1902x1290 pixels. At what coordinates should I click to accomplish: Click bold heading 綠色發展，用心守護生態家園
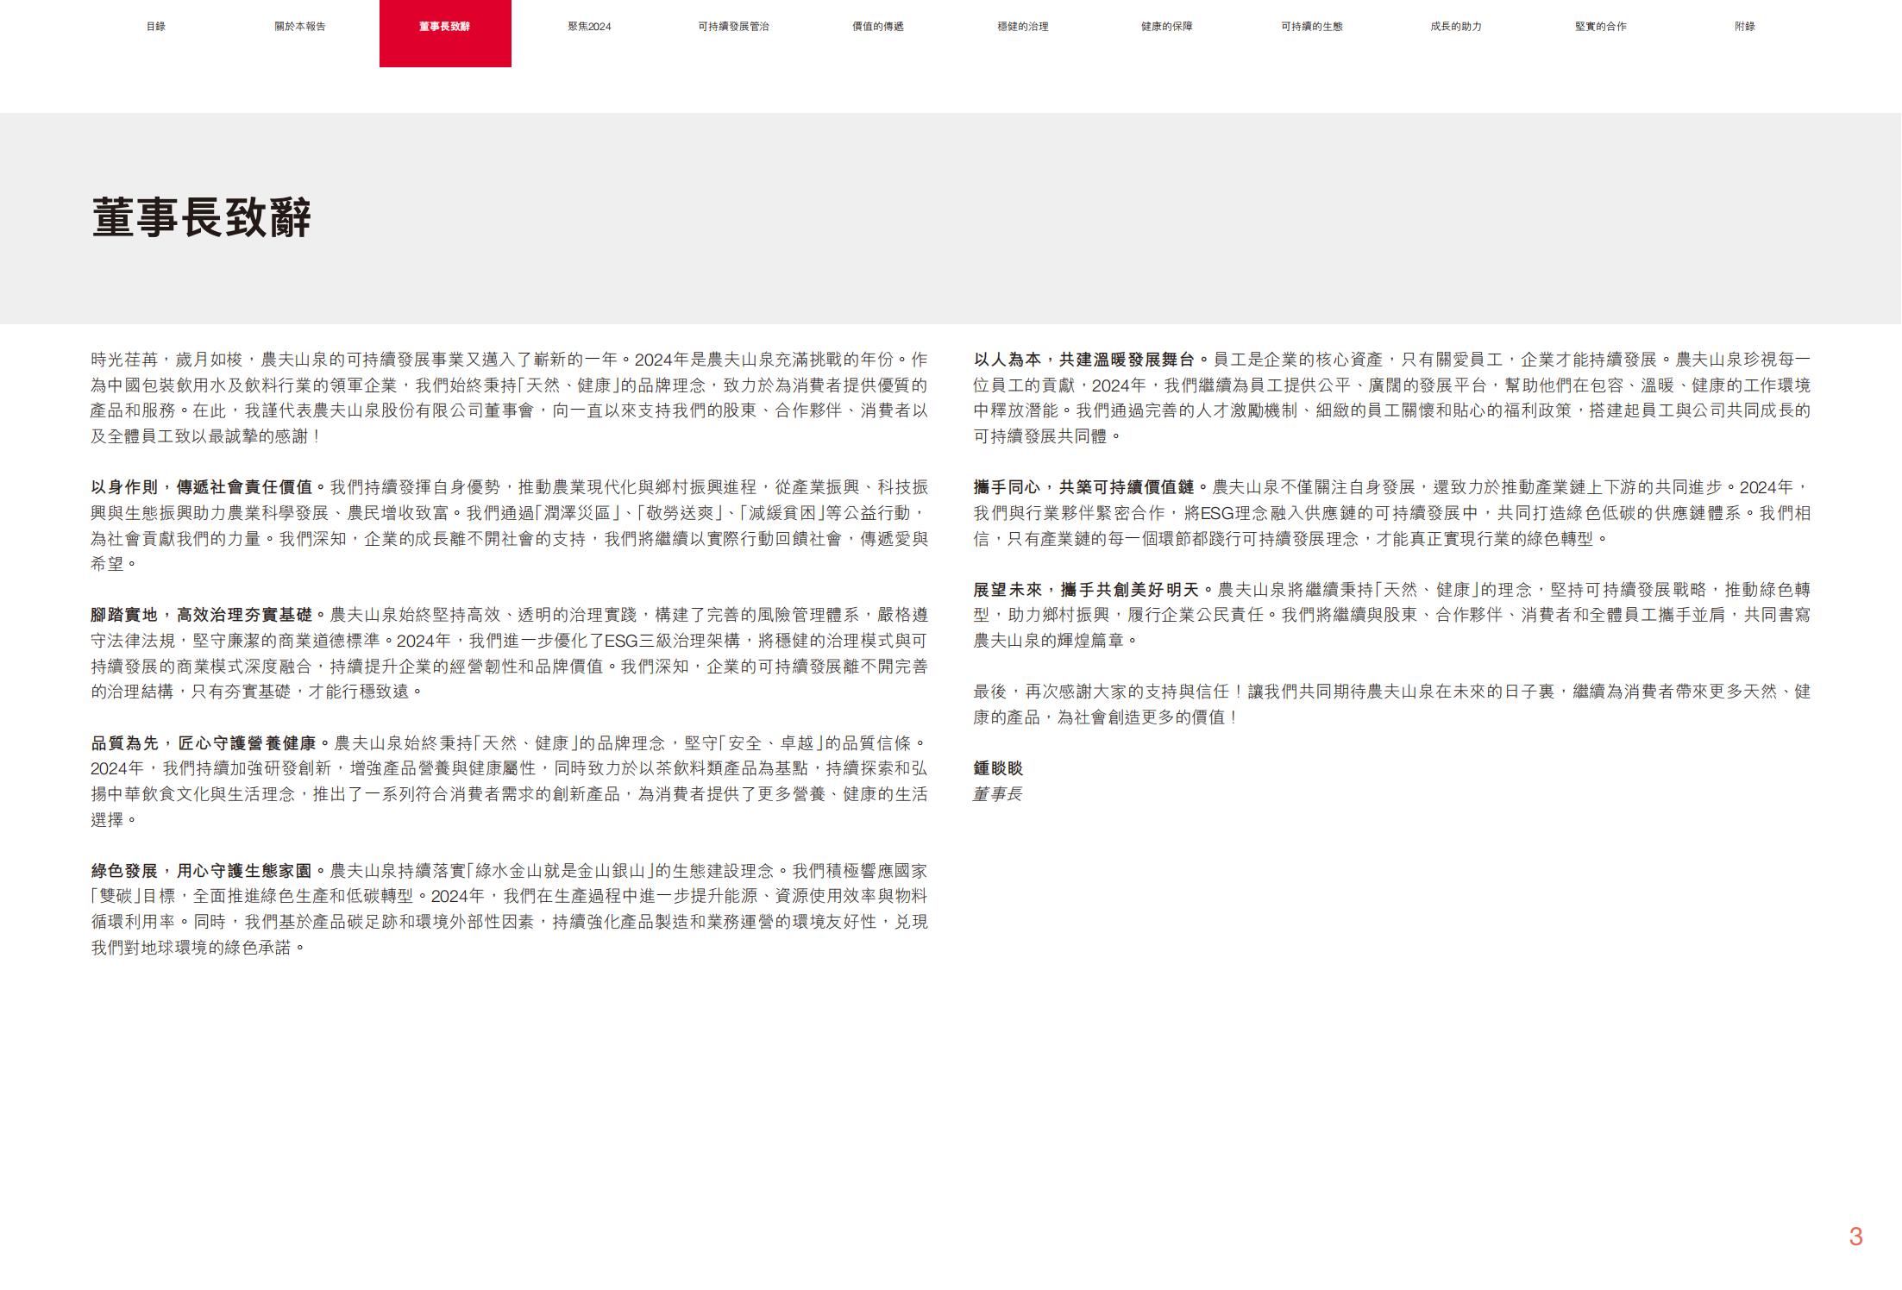pos(209,871)
